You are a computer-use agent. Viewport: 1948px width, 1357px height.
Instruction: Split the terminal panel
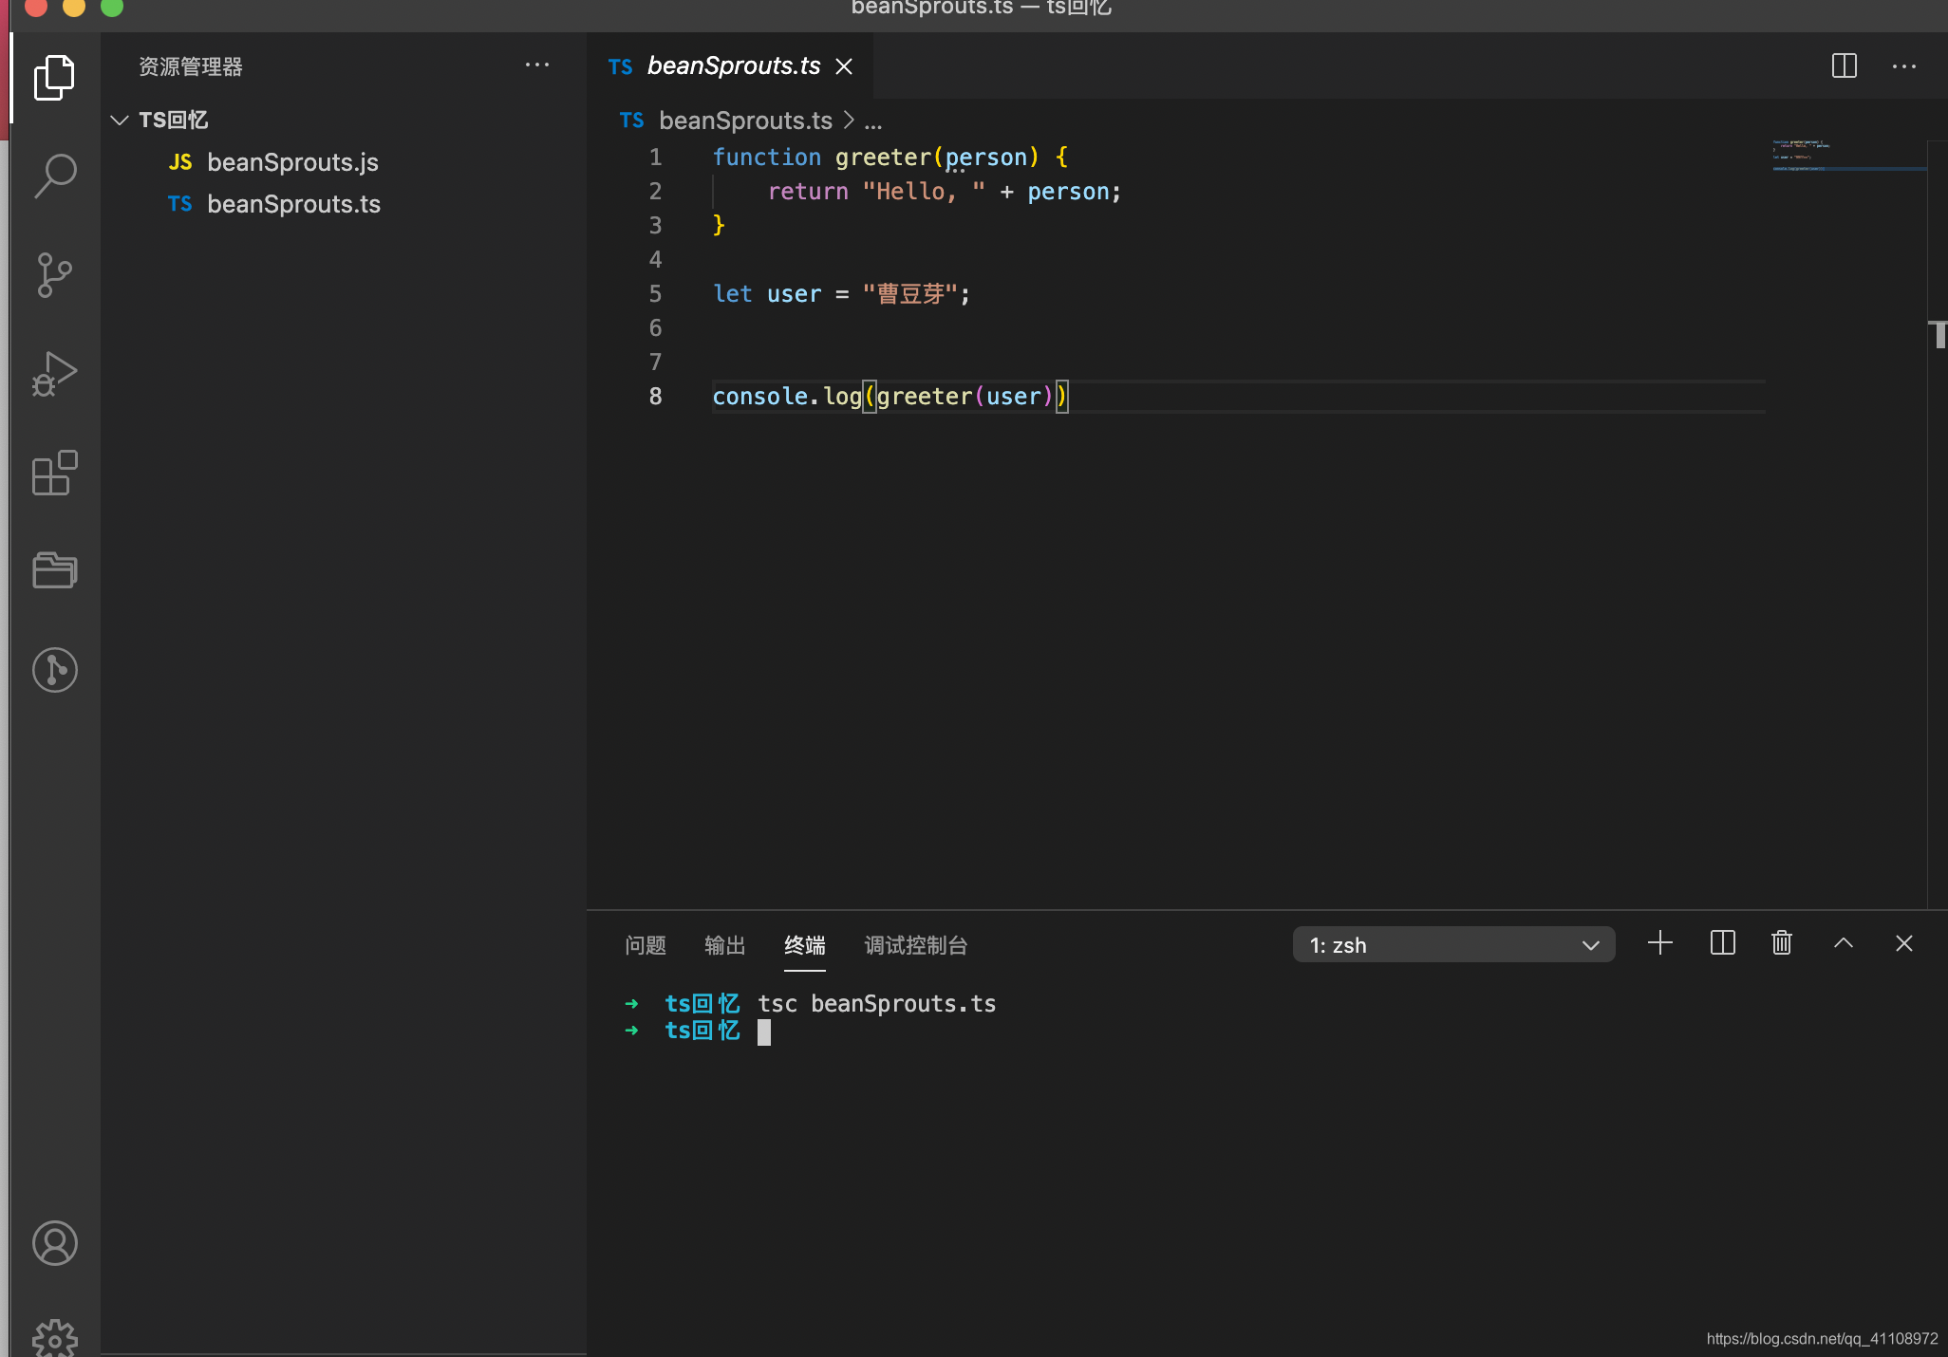pyautogui.click(x=1722, y=943)
